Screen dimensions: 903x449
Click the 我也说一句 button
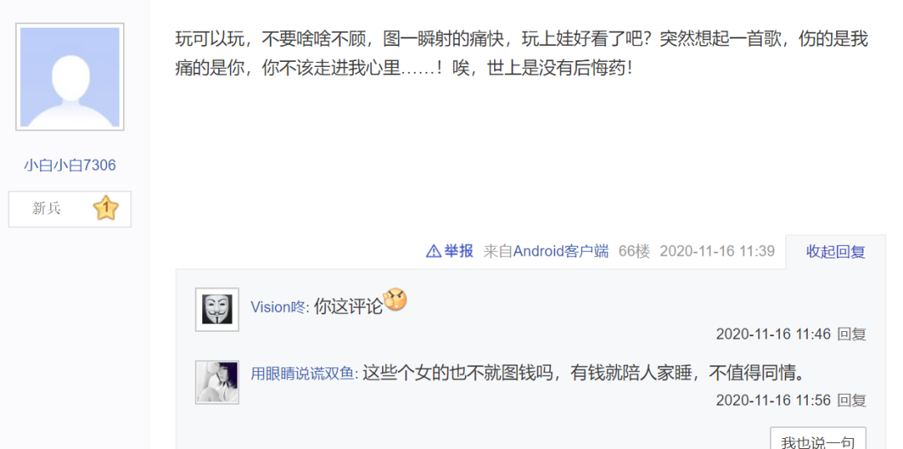(818, 440)
